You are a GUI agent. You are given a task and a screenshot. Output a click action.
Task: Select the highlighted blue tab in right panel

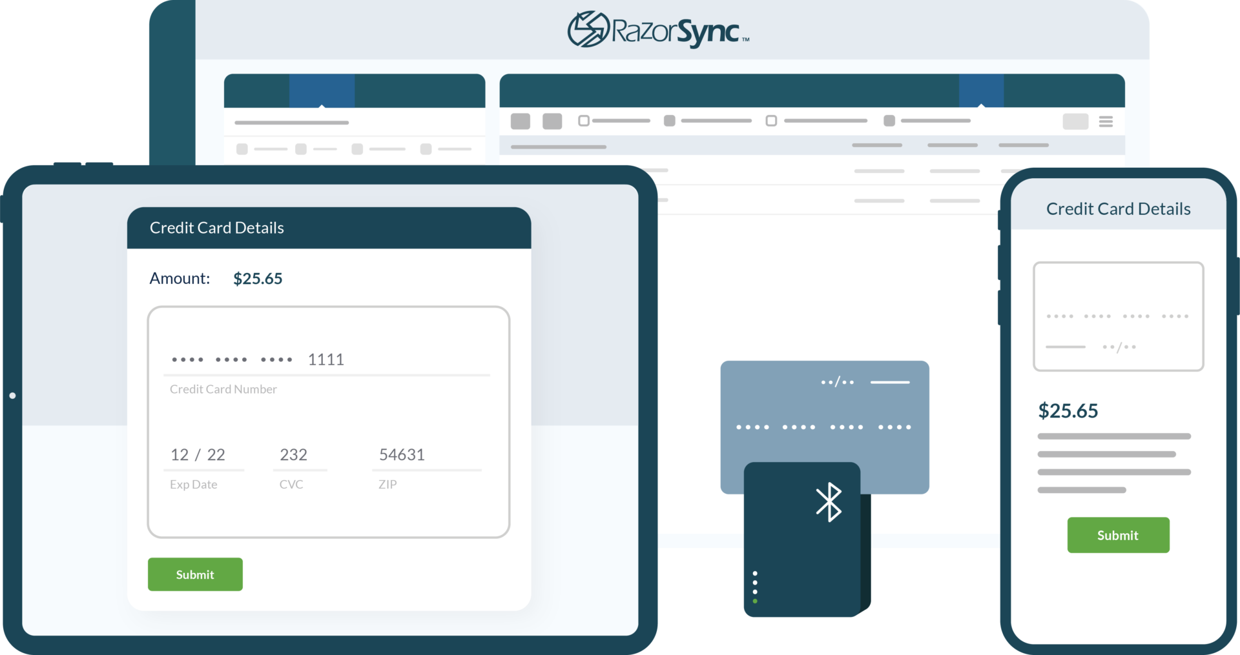coord(981,90)
